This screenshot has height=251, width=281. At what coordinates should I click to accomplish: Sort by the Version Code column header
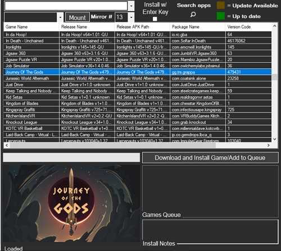click(x=249, y=27)
